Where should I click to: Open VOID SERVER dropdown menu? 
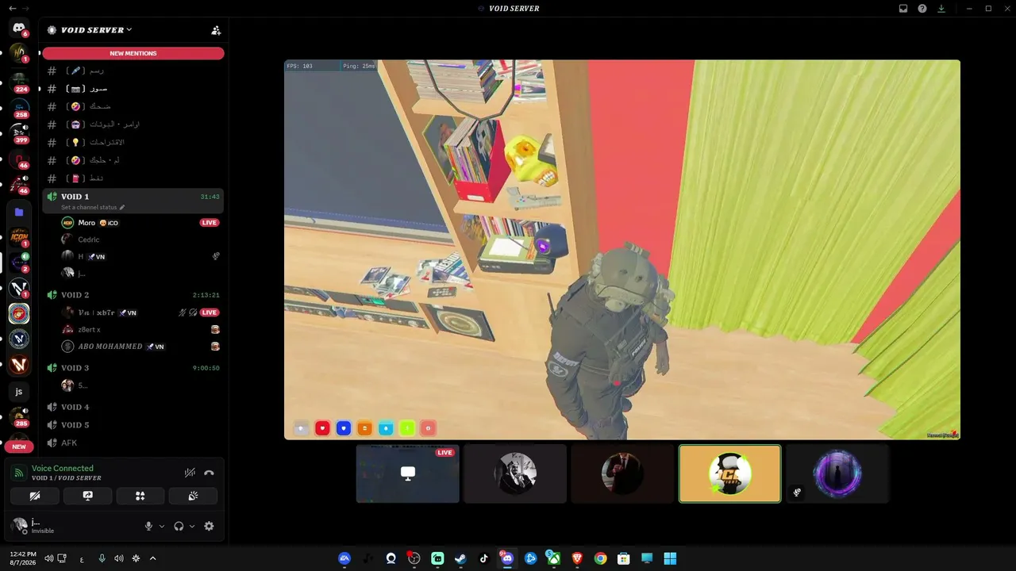click(x=97, y=30)
